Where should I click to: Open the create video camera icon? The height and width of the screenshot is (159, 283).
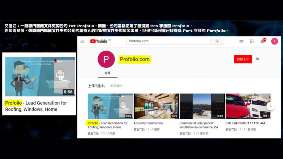pyautogui.click(x=241, y=41)
